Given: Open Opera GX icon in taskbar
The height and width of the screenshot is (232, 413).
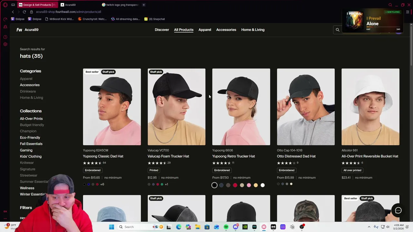Looking at the screenshot, I should tap(264, 227).
